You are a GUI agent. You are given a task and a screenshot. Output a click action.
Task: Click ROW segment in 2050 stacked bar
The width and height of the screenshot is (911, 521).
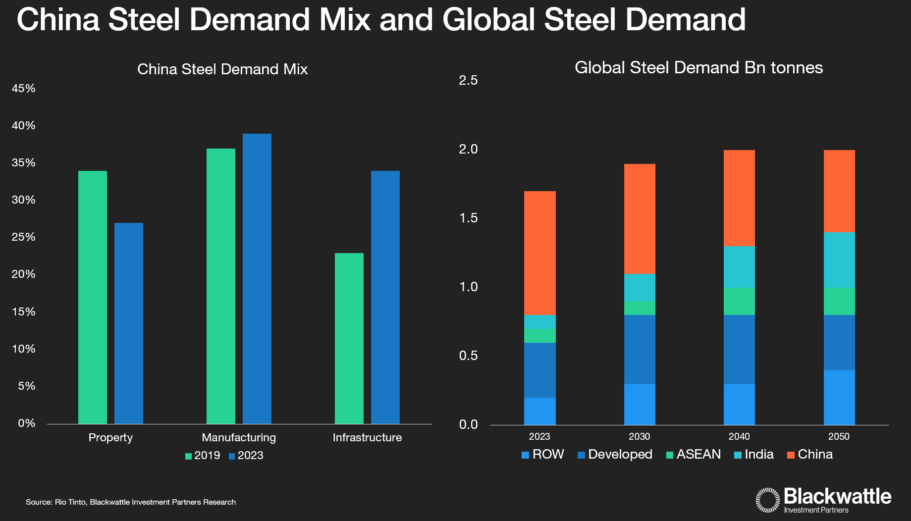839,397
